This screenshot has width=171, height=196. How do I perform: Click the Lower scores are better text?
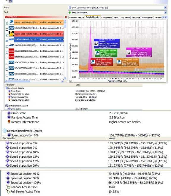85,100
